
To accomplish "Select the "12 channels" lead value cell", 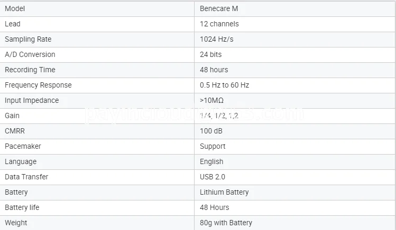I will click(x=219, y=24).
